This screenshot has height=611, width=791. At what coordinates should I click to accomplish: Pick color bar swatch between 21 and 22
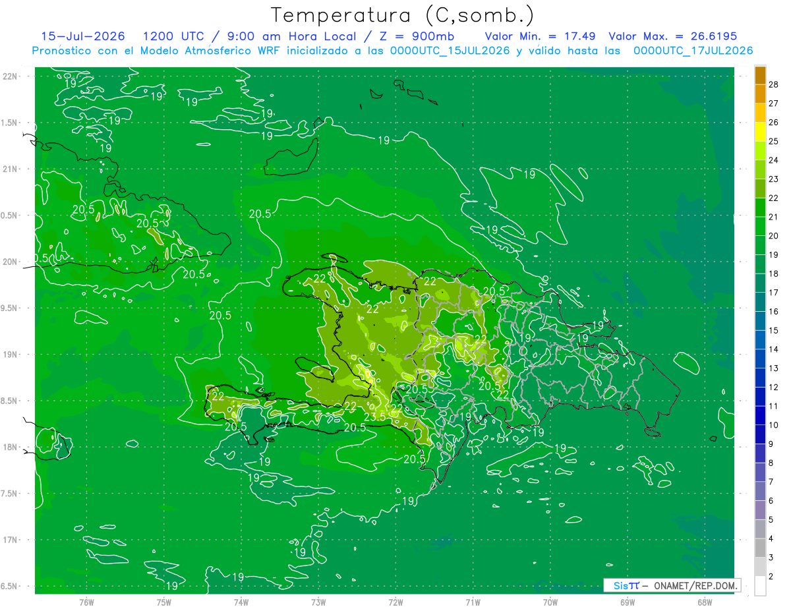coord(760,208)
